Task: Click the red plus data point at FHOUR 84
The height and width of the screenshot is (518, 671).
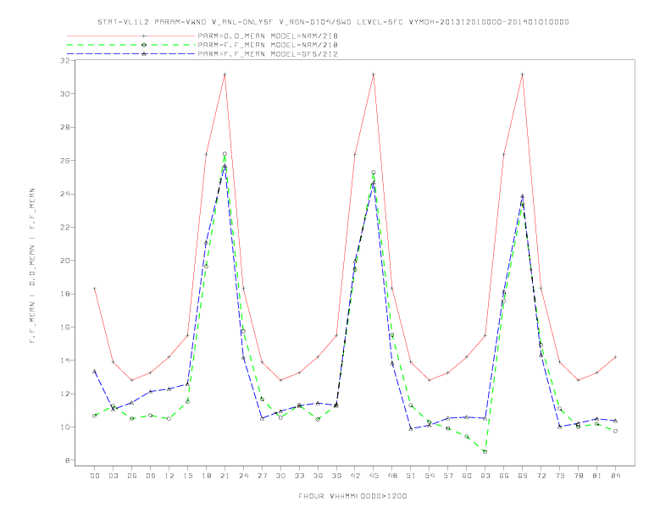Action: (615, 356)
